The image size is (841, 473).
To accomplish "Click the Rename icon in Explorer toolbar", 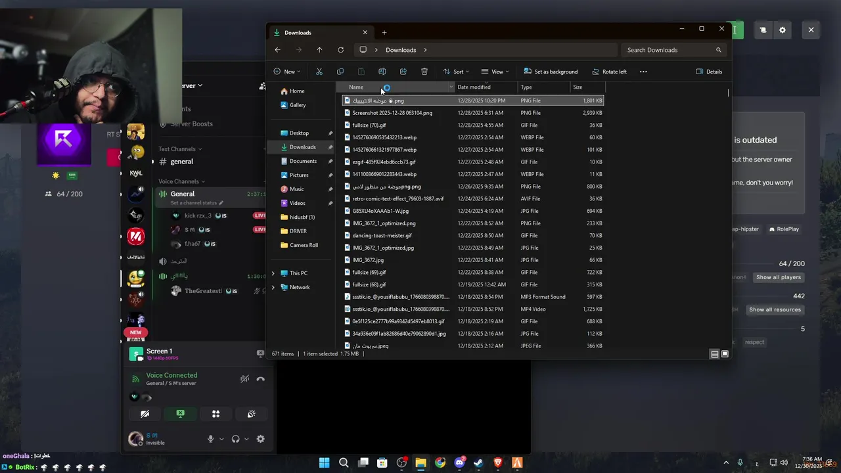I will [x=382, y=72].
